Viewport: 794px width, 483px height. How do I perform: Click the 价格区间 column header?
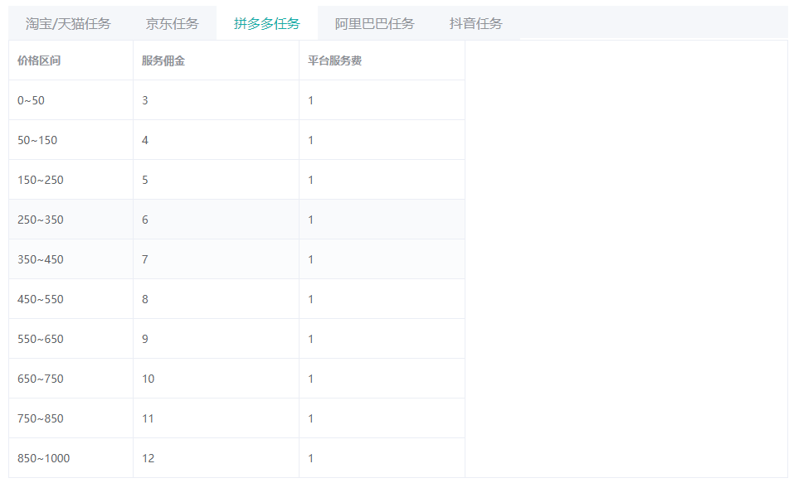click(71, 60)
